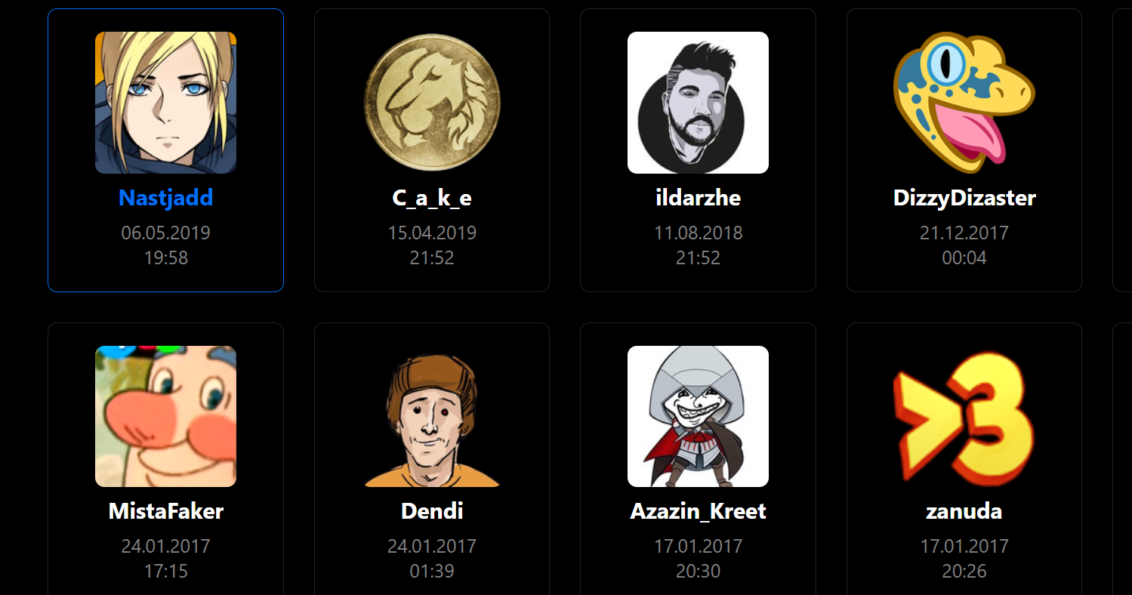Click zanuda's yellow >3 logo icon
The image size is (1132, 595).
[964, 416]
